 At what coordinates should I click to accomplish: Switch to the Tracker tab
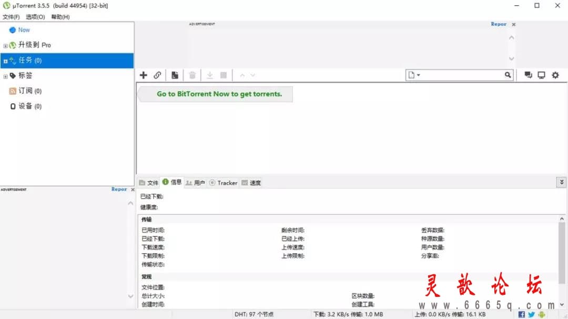[223, 183]
